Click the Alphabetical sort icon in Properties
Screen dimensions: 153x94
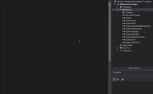click(118, 79)
